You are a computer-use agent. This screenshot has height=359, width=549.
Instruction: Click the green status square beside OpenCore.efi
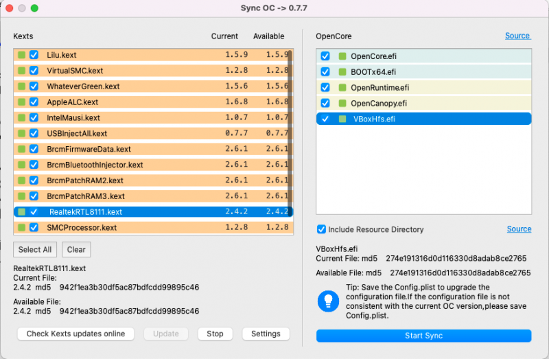342,56
